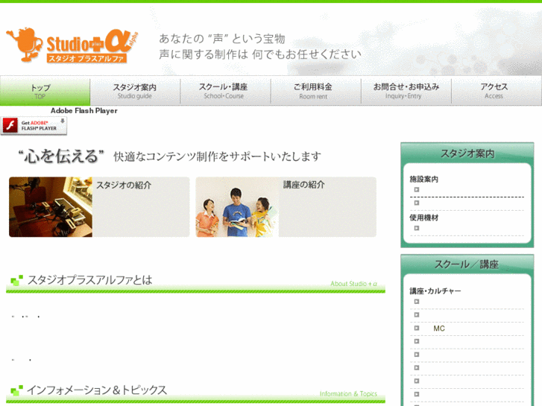Click the 講座・カルチャー sidebar label
Image resolution: width=542 pixels, height=406 pixels.
tap(435, 291)
